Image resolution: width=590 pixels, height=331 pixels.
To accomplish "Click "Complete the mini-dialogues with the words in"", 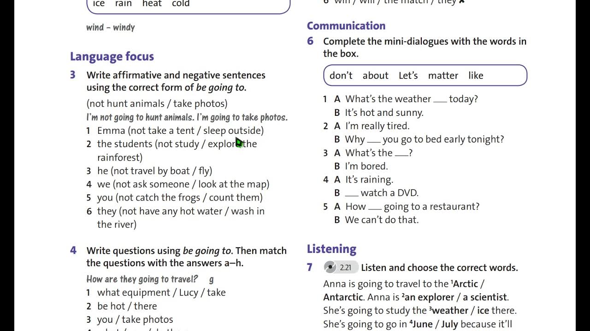I will 425,41.
